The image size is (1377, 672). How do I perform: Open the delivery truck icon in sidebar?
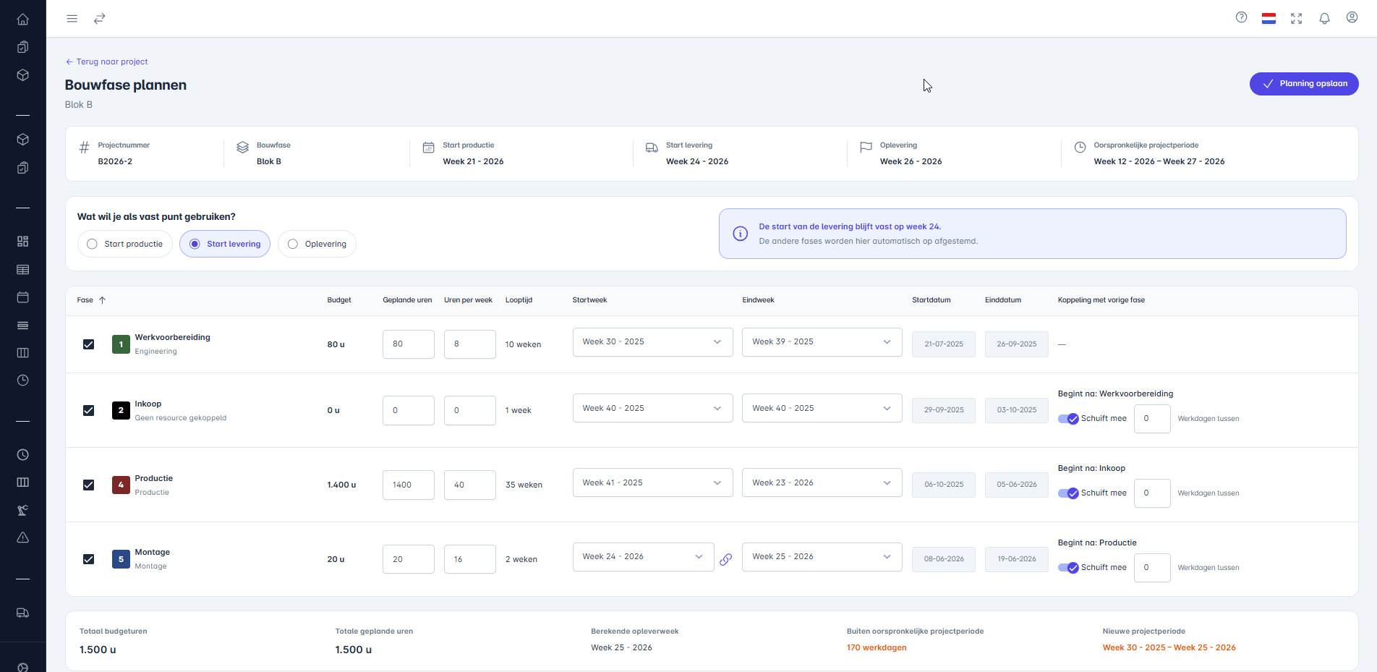[x=23, y=613]
